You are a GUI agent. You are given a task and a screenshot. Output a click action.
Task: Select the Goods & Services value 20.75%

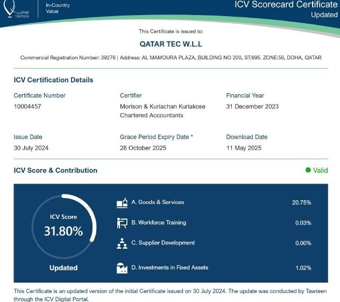(302, 202)
